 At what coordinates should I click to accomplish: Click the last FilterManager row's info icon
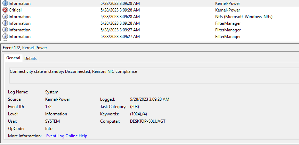pos(5,36)
